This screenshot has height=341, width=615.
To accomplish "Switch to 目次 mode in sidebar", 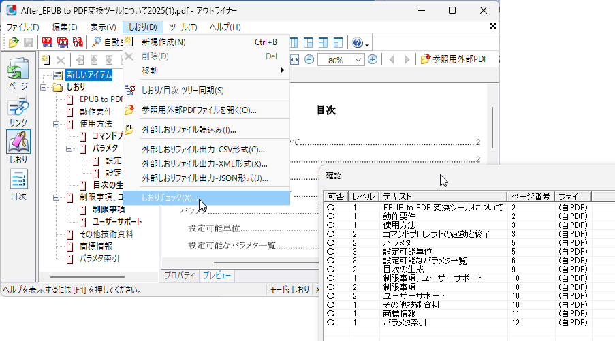I will (18, 184).
